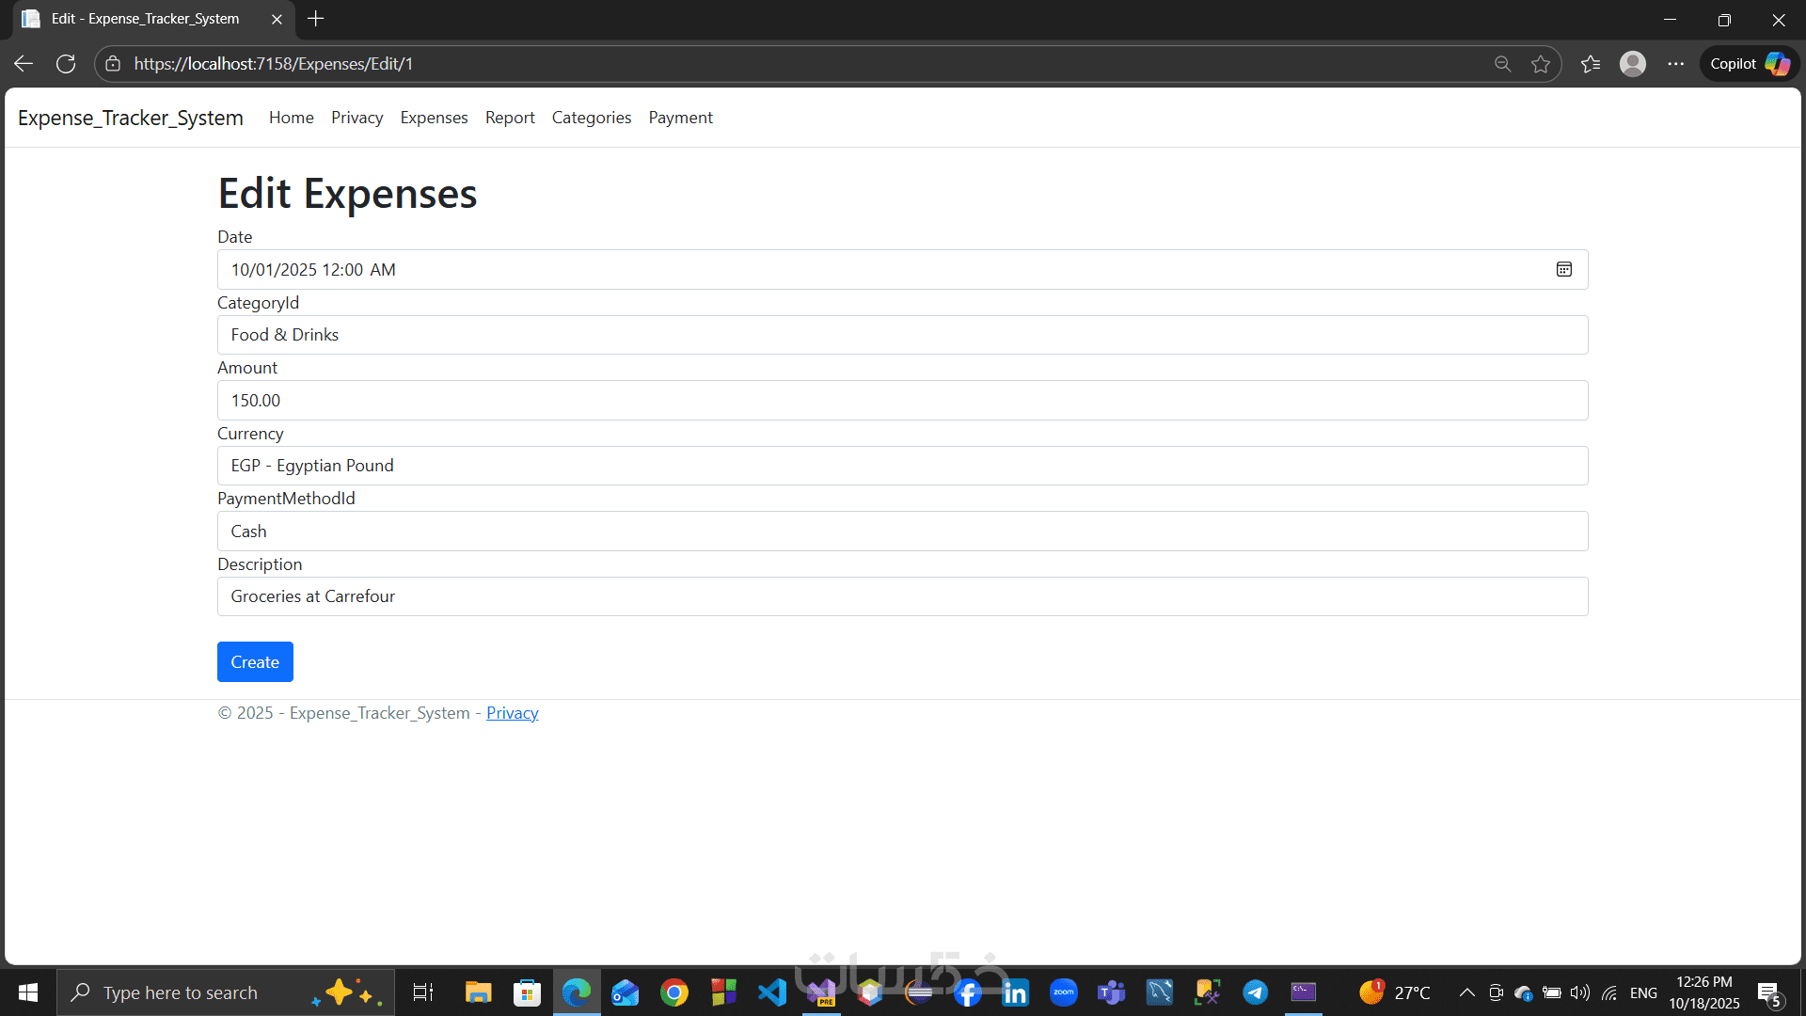Follow the footer Privacy link

[x=512, y=713]
